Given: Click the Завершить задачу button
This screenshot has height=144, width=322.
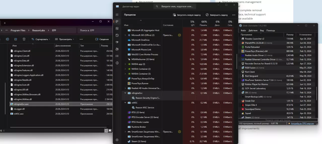Looking at the screenshot, I should pyautogui.click(x=217, y=15).
